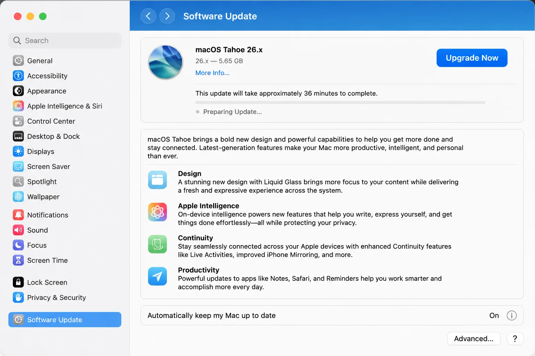The width and height of the screenshot is (535, 356).
Task: Click the Displays sun icon
Action: coord(18,151)
